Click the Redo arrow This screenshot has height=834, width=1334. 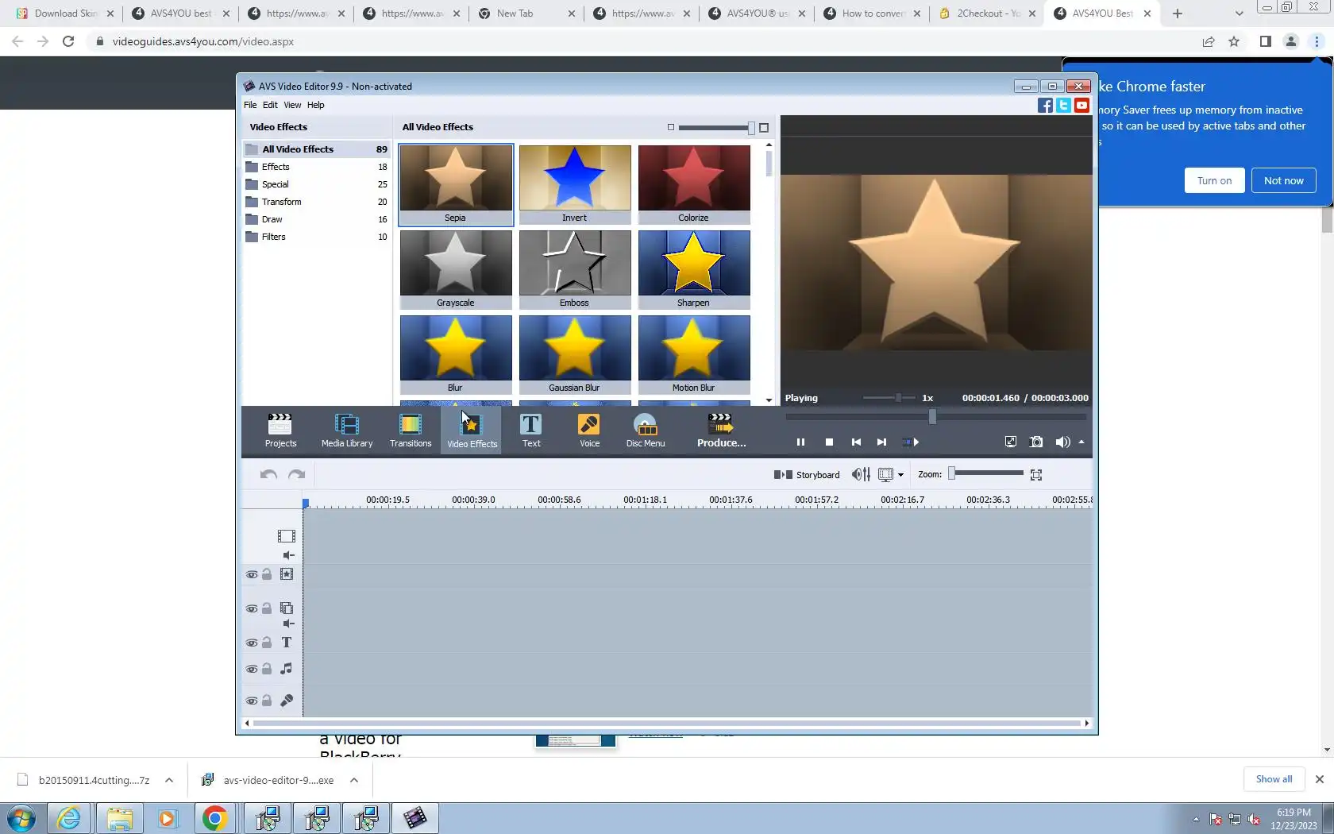tap(297, 475)
